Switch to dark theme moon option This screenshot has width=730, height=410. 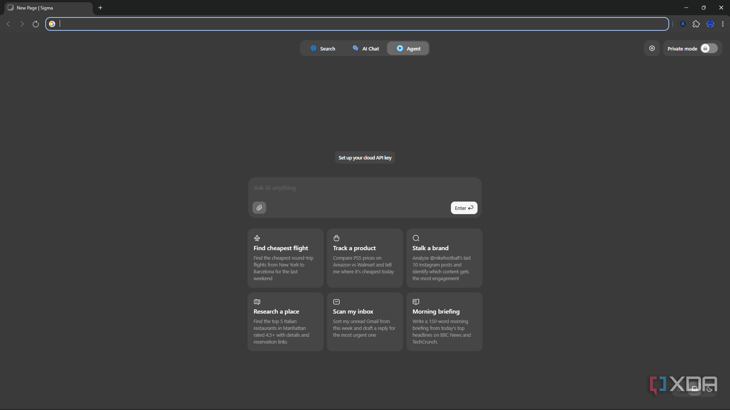709,389
